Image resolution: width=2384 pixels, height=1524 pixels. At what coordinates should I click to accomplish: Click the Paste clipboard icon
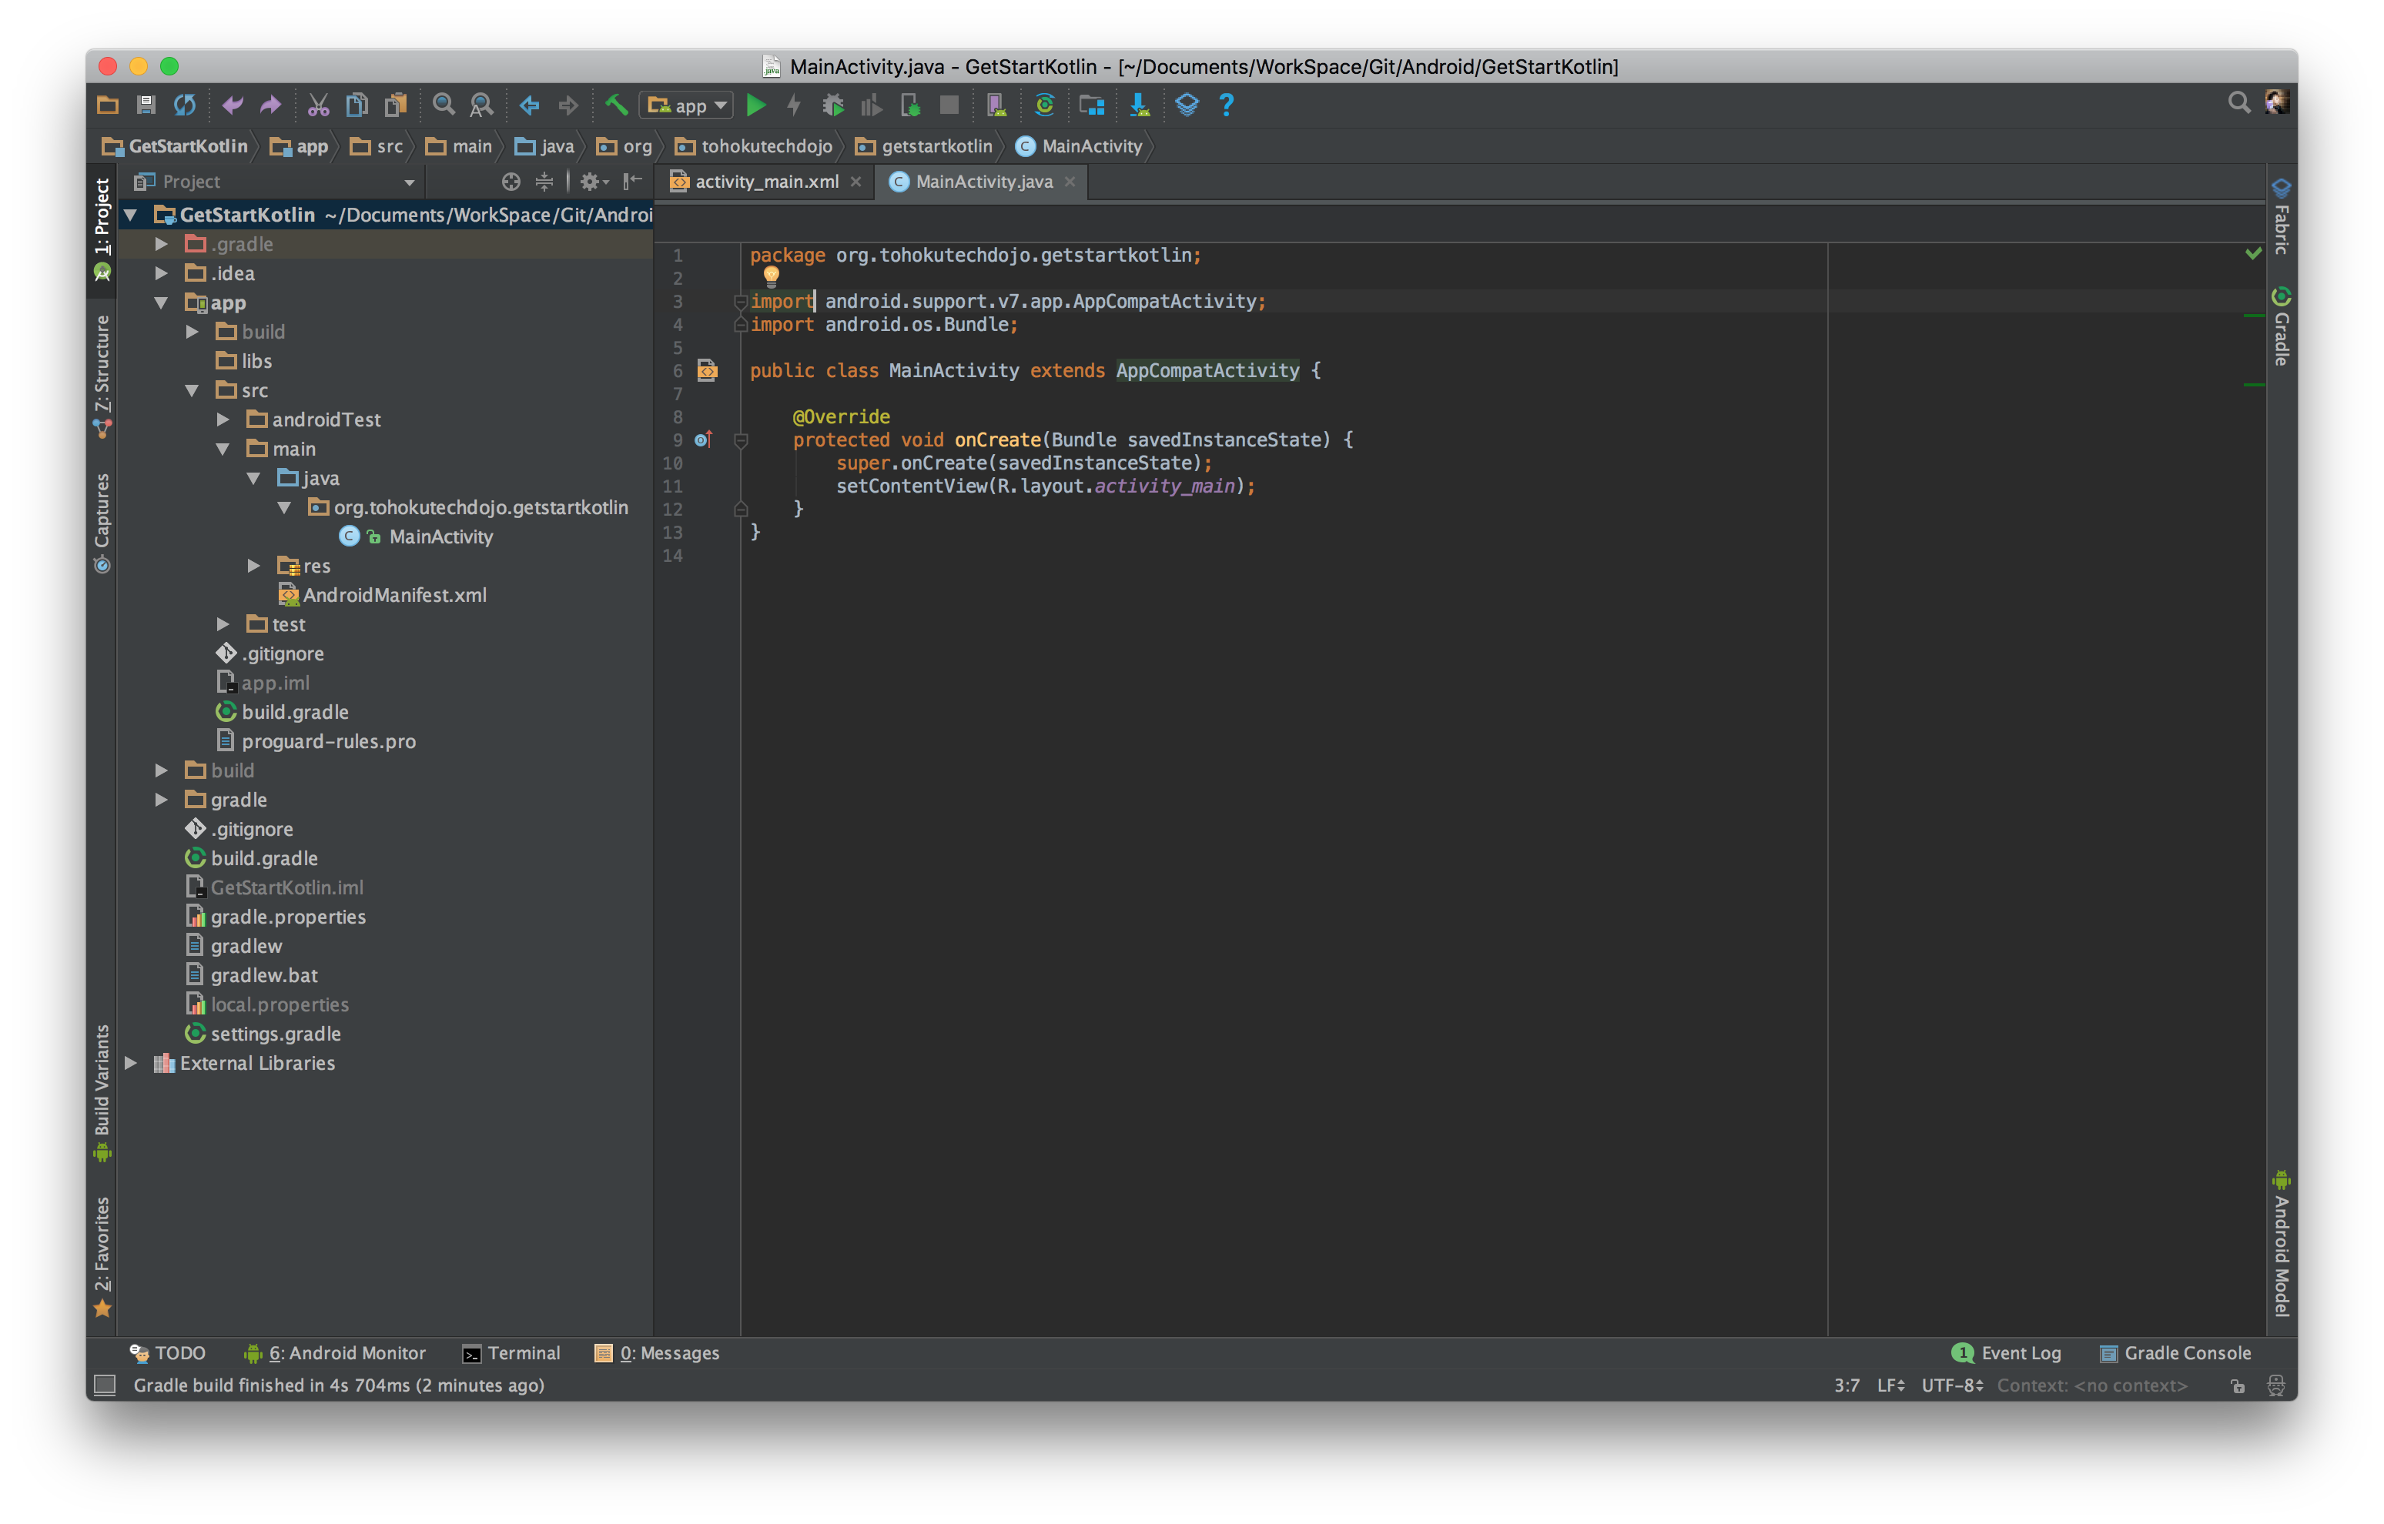click(396, 105)
